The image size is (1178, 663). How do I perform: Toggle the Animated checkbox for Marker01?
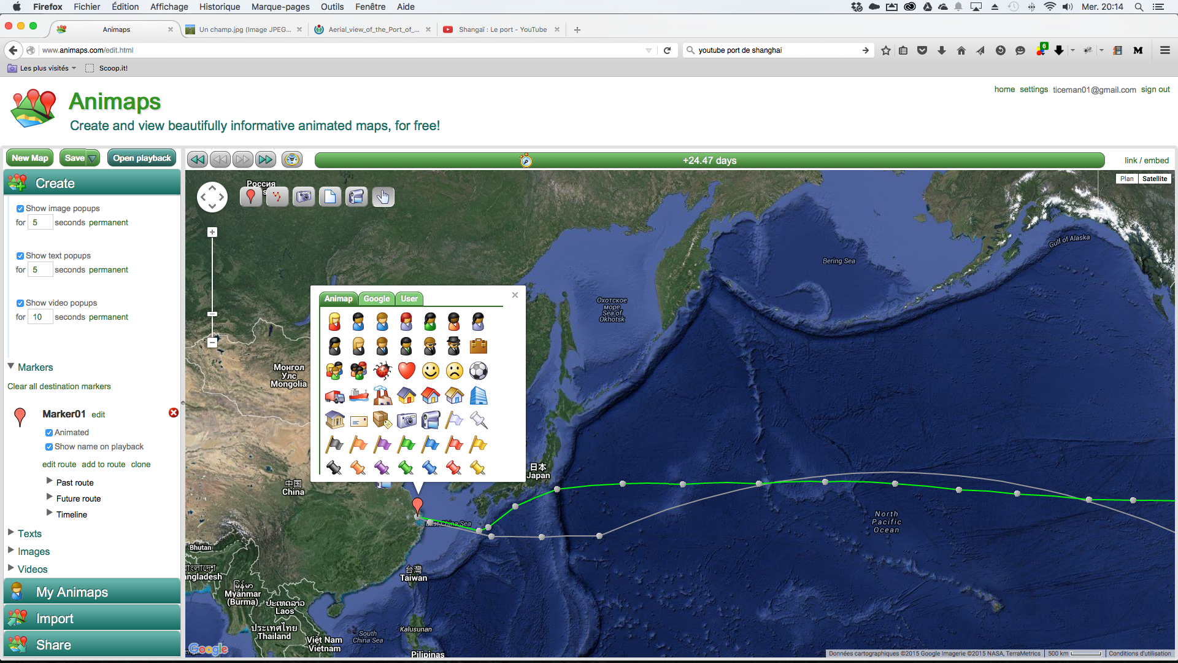49,433
